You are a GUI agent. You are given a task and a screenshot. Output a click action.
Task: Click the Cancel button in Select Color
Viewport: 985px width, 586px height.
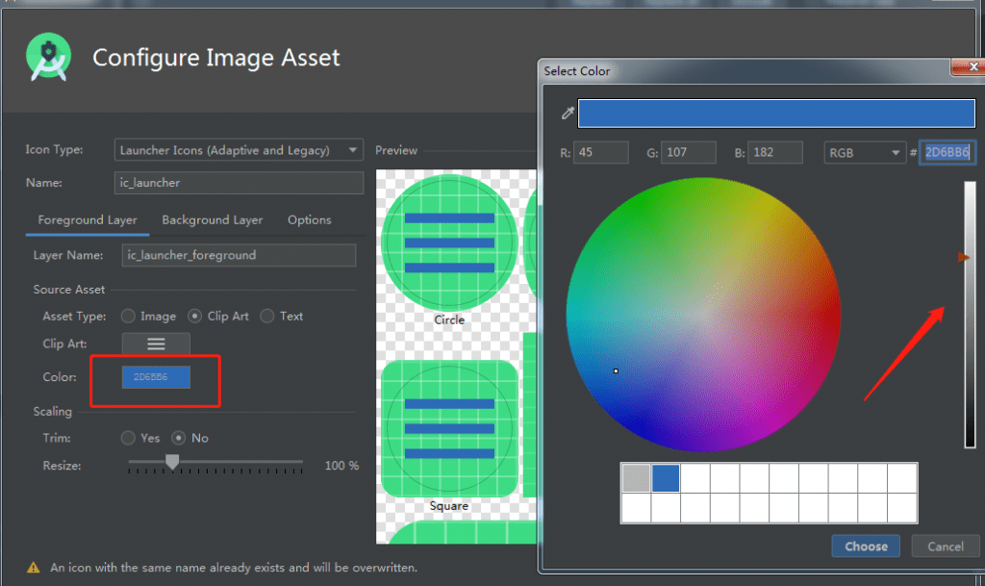945,547
